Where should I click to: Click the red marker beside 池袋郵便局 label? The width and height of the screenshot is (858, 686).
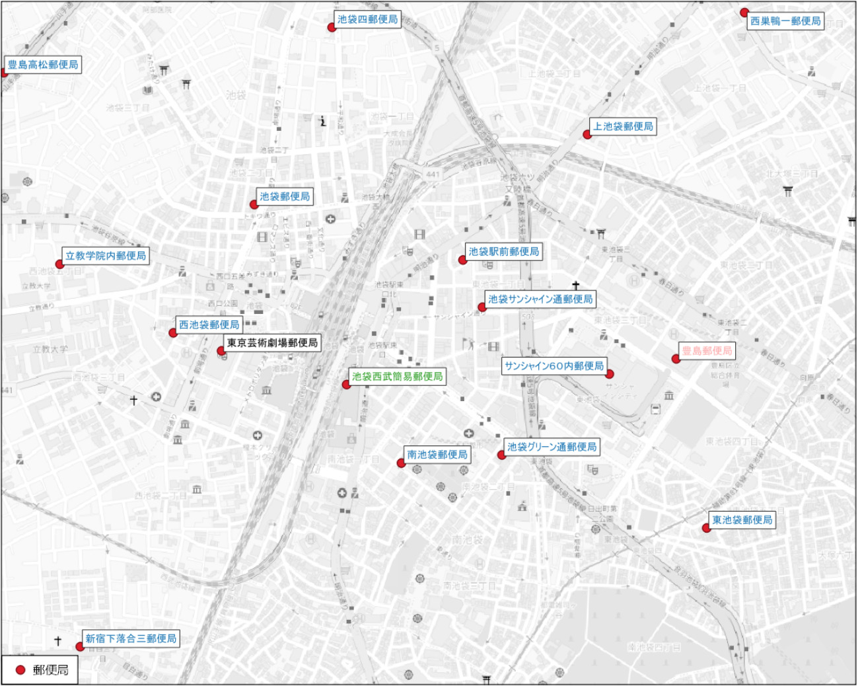click(254, 204)
